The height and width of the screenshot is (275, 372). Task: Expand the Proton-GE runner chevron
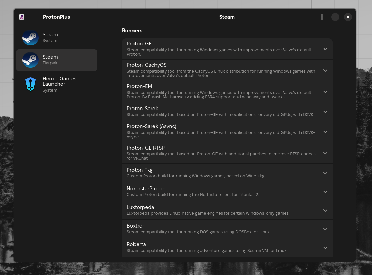[325, 49]
